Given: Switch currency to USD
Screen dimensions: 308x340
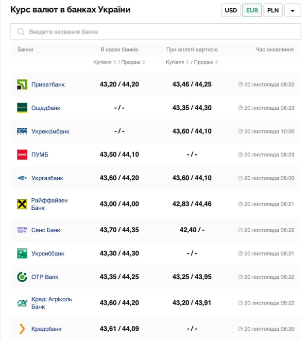Looking at the screenshot, I should pos(231,10).
